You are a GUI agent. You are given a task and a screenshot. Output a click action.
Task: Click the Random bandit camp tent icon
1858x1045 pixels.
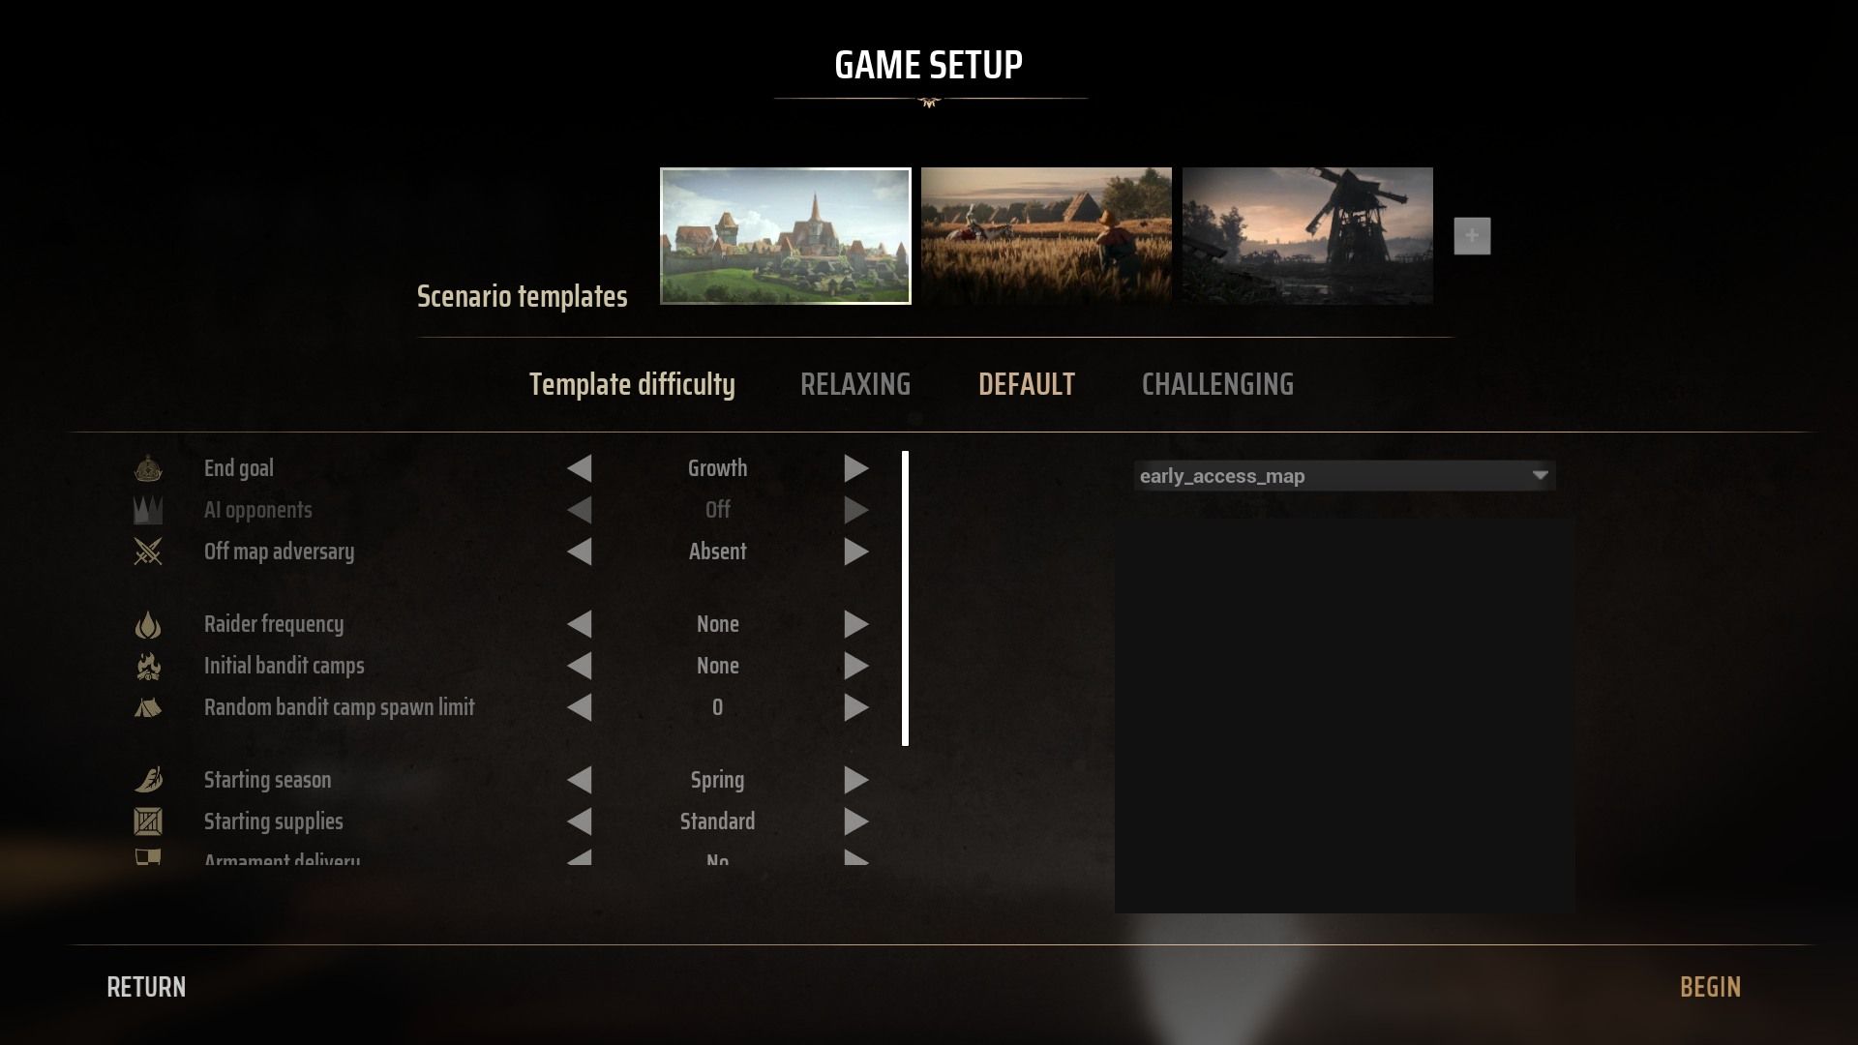148,705
